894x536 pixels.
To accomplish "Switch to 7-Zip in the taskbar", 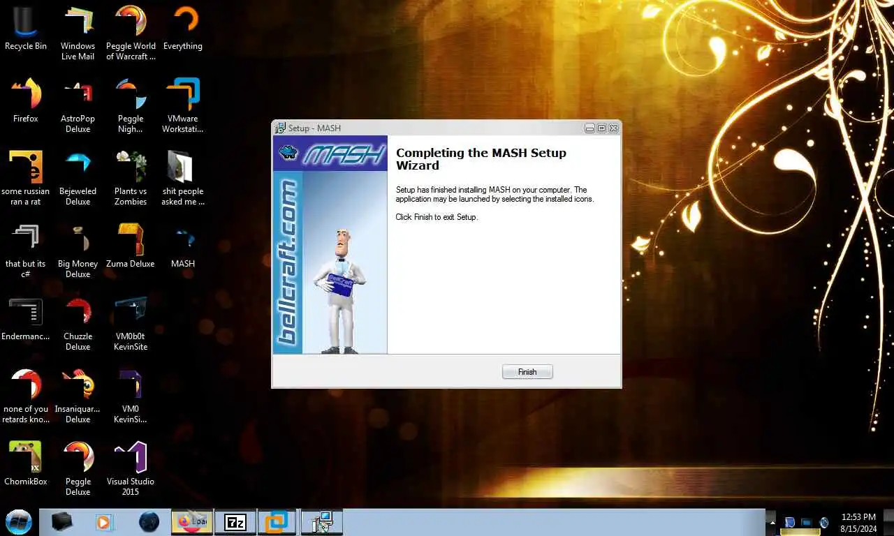I will click(235, 522).
